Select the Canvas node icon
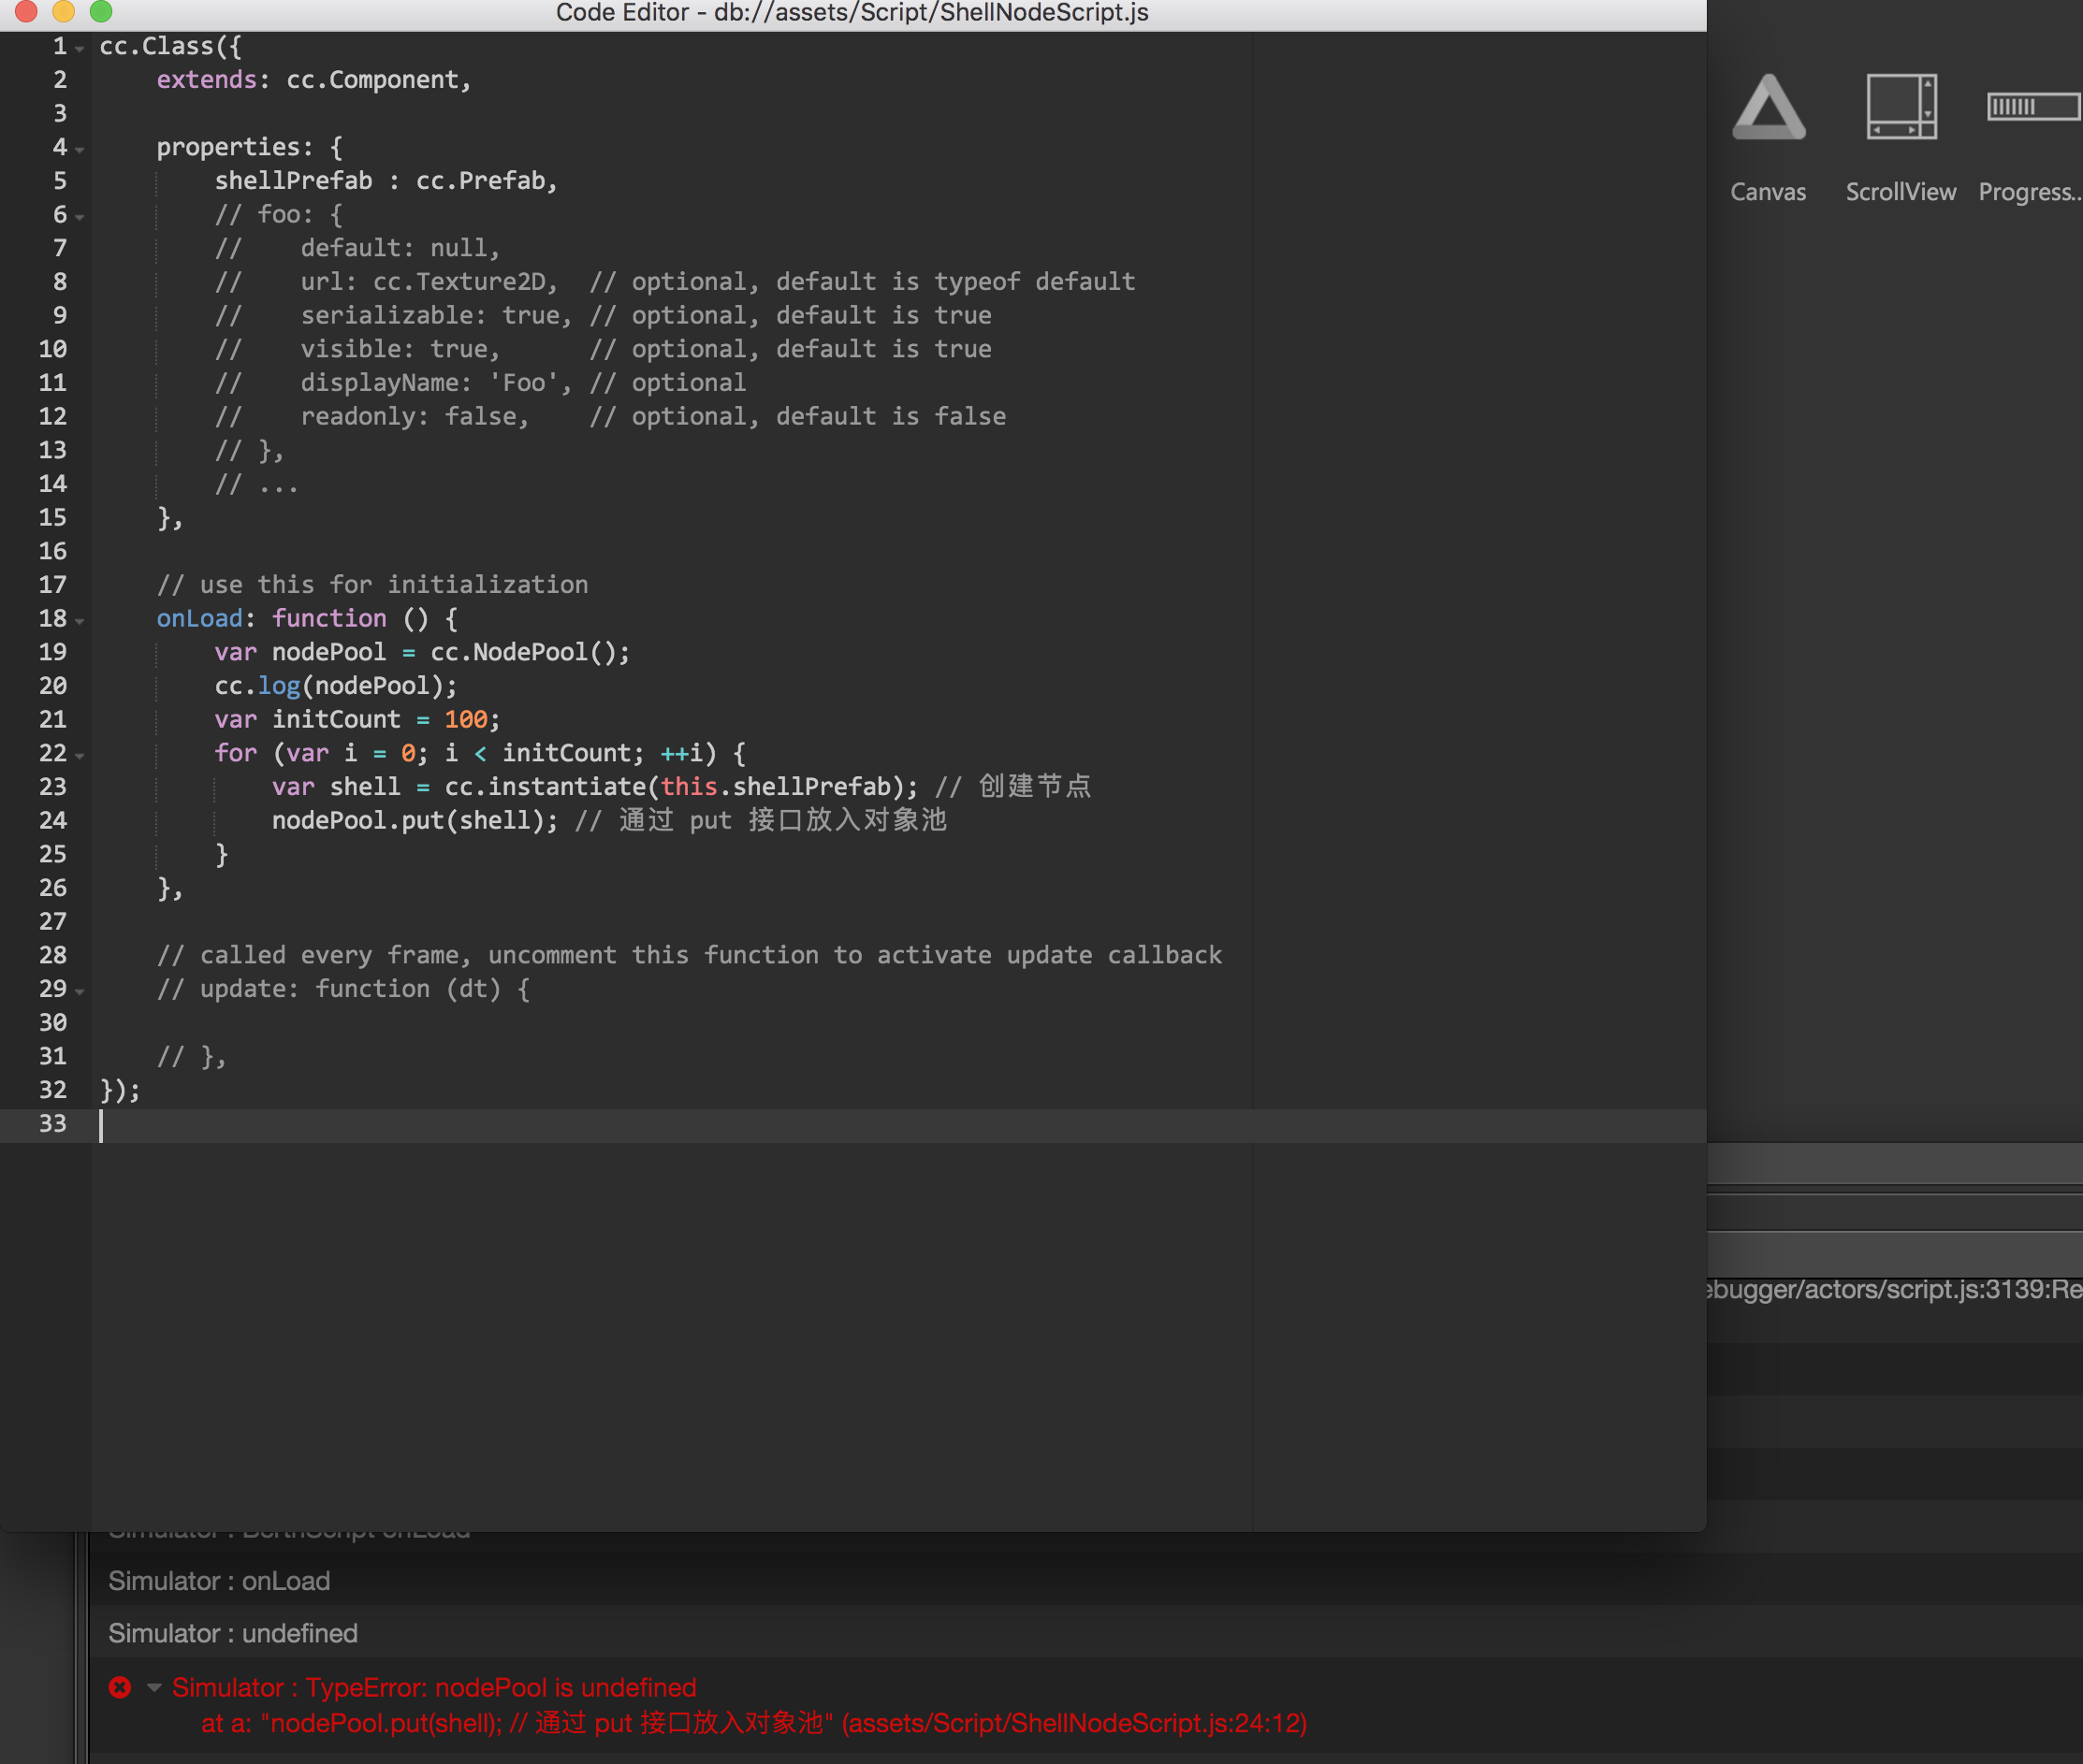 point(1768,108)
